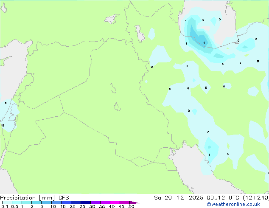
Task: Click the 2 to 5 mm legend swatch
Action: pyautogui.click(x=36, y=202)
